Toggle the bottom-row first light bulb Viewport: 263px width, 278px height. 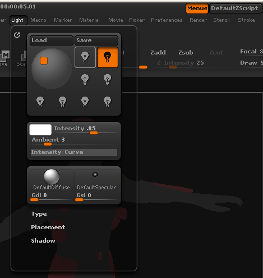(40, 102)
